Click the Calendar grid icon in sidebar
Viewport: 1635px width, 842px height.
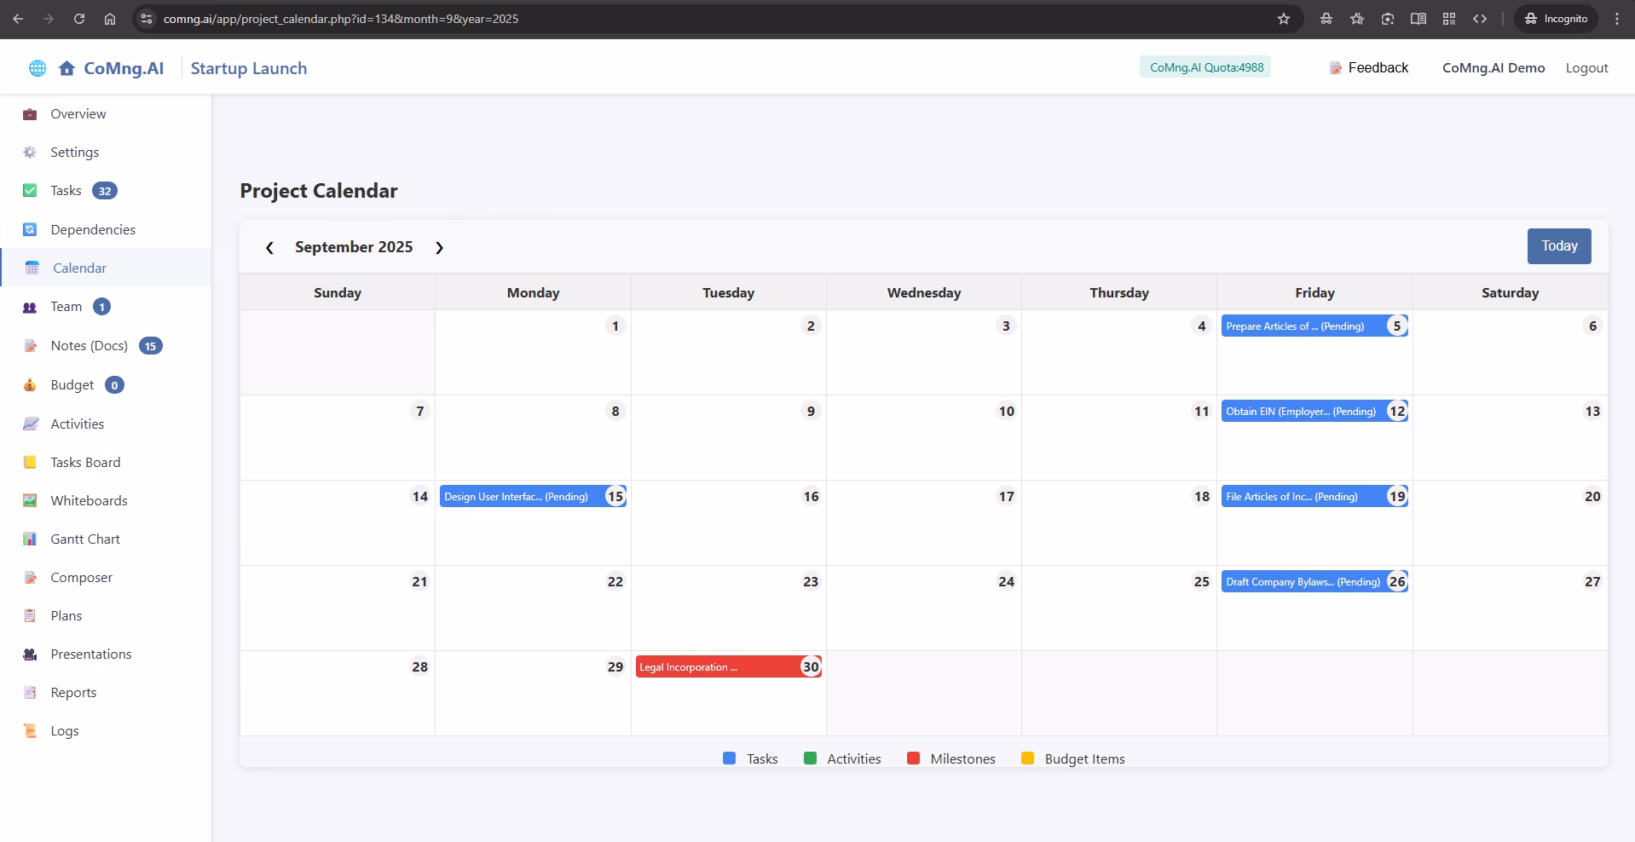[32, 268]
